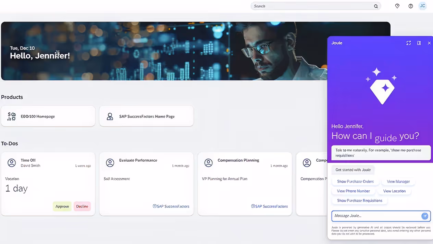Select the Show Purchase Requisitions suggestion

360,201
